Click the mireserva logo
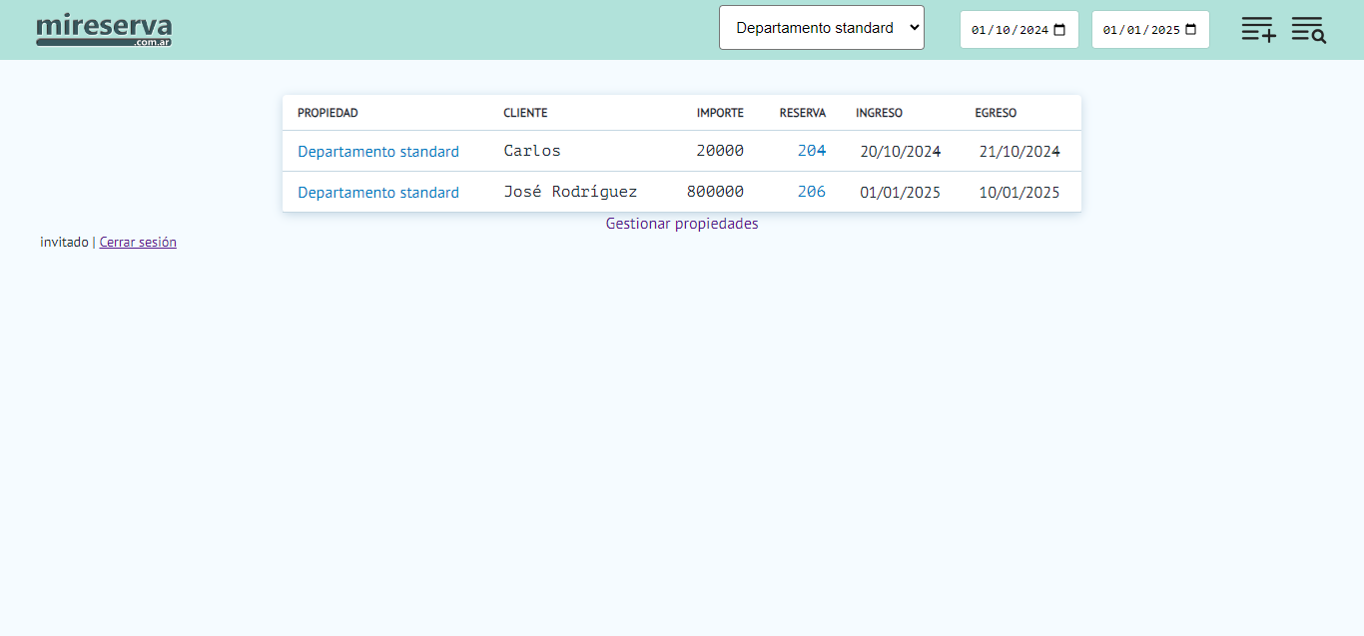The height and width of the screenshot is (636, 1364). point(104,30)
